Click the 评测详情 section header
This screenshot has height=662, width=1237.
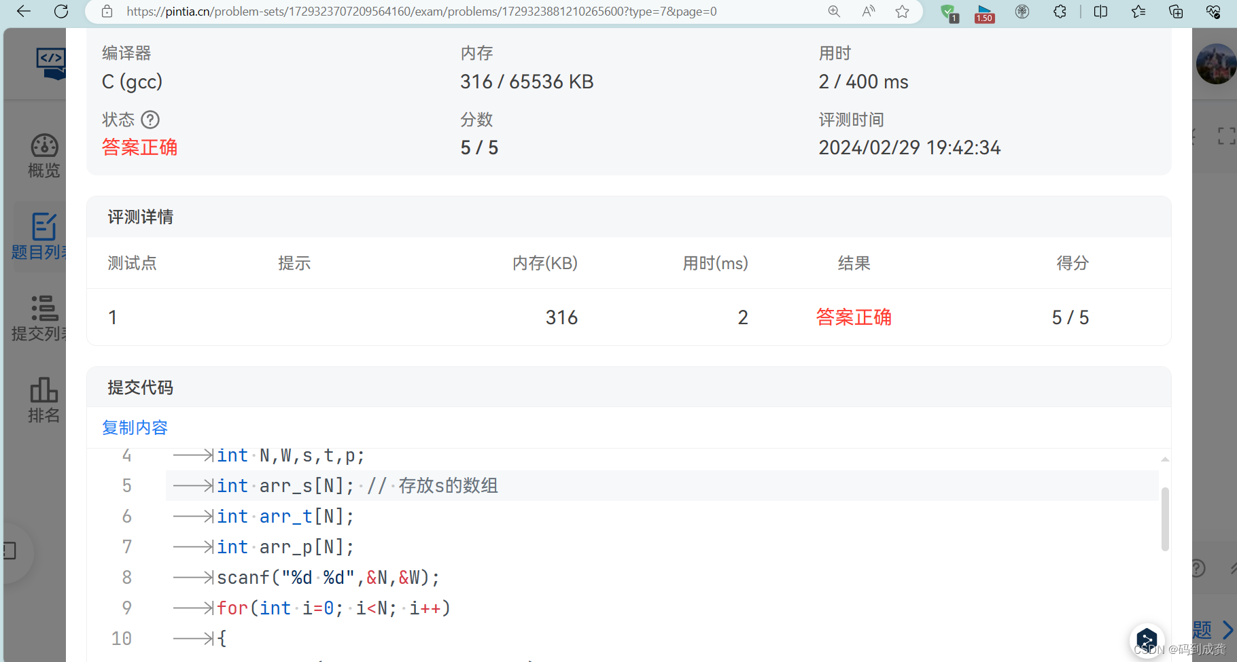[x=141, y=217]
